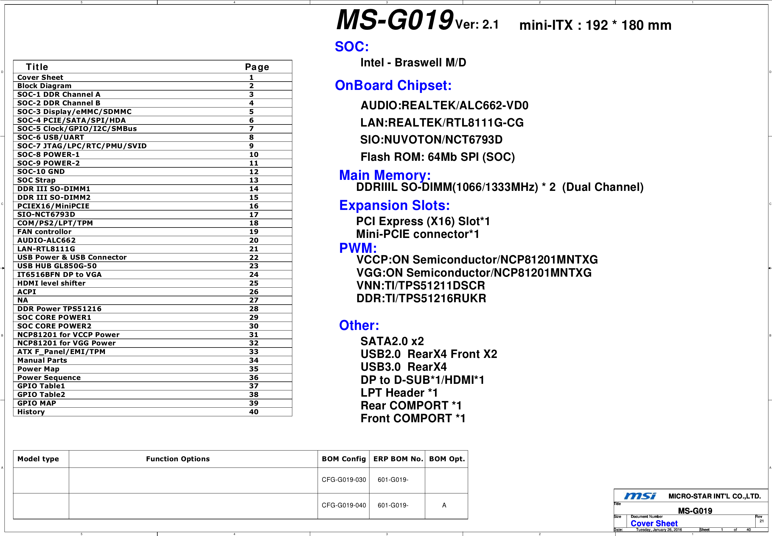Screen dimensions: 772x536
Task: Click the PWM: section heading
Action: click(358, 248)
